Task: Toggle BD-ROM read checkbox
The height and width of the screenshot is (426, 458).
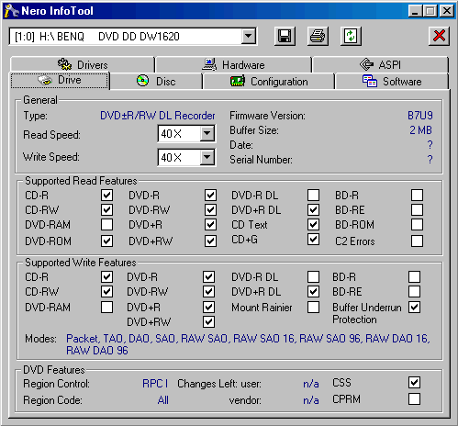Action: pyautogui.click(x=418, y=224)
